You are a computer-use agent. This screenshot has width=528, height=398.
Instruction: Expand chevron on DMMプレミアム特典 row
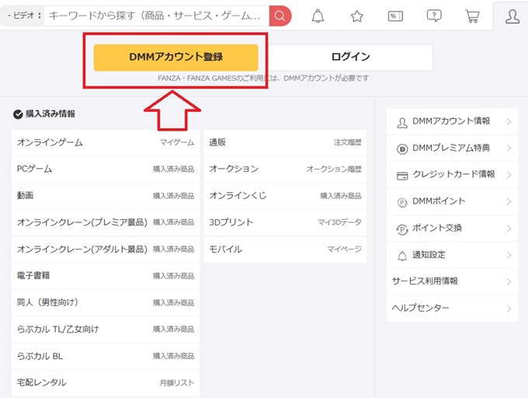tap(509, 148)
